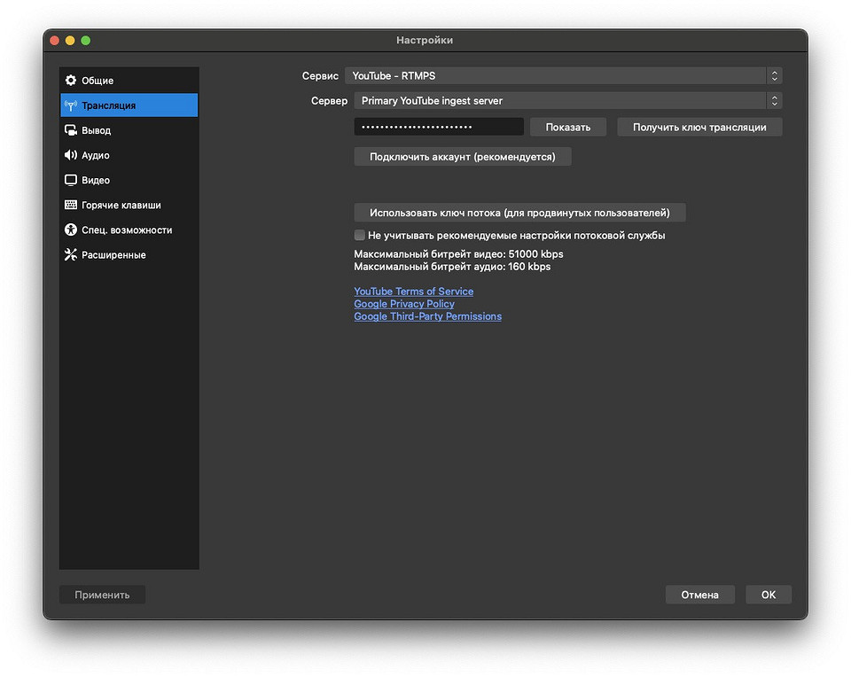The image size is (851, 677).
Task: Click Получить ключ трансляции button
Action: coord(699,128)
